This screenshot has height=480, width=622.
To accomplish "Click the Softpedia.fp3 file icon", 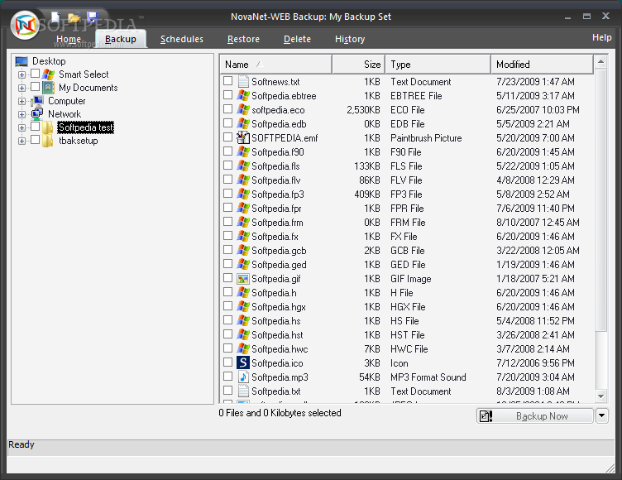I will (243, 194).
